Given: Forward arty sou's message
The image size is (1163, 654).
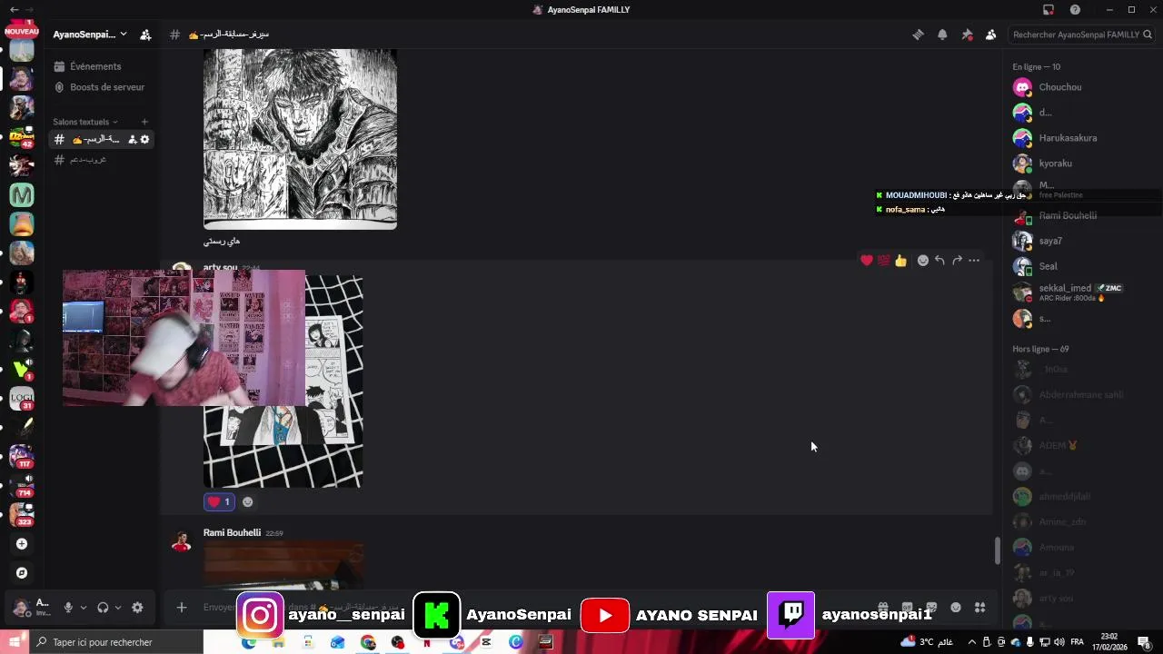Looking at the screenshot, I should tap(957, 261).
